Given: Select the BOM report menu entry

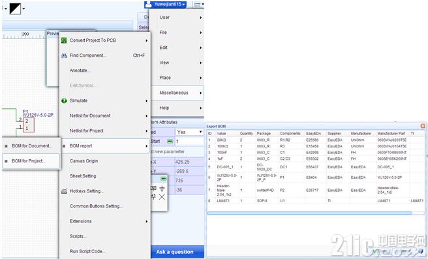Looking at the screenshot, I should pyautogui.click(x=105, y=146).
